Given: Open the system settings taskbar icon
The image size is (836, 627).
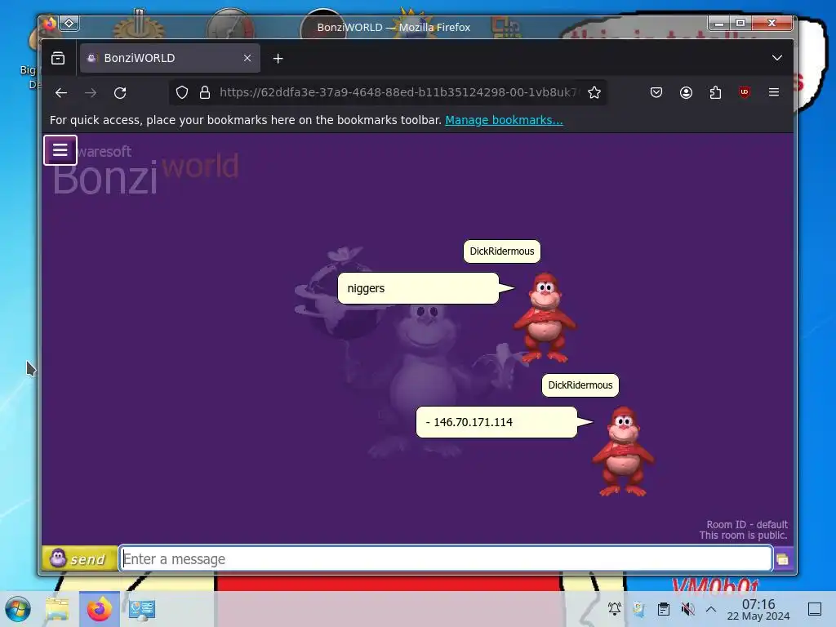Looking at the screenshot, I should pyautogui.click(x=141, y=609).
